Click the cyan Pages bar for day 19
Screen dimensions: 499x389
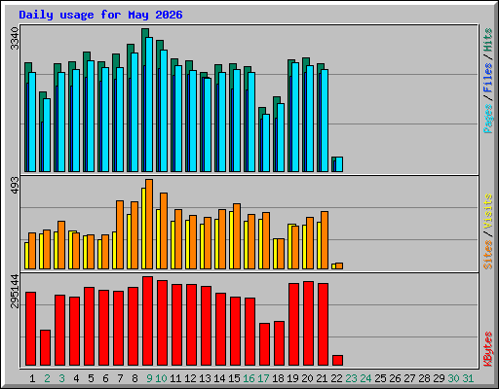(x=295, y=118)
